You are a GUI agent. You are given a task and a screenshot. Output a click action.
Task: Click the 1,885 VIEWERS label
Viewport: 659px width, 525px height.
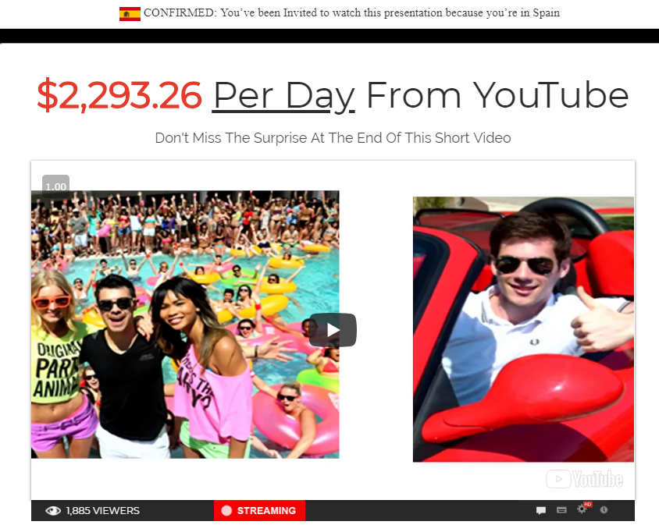pos(103,511)
